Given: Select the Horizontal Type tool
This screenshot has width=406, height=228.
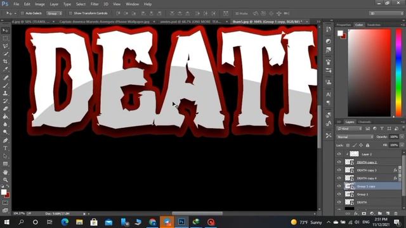Looking at the screenshot, I should tap(5, 148).
